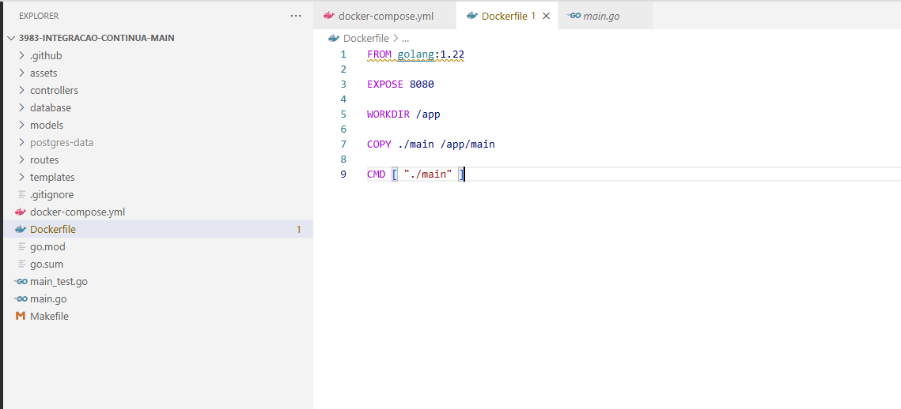Click the problem count badge on Dockerfile row
This screenshot has height=409, width=901.
(299, 230)
